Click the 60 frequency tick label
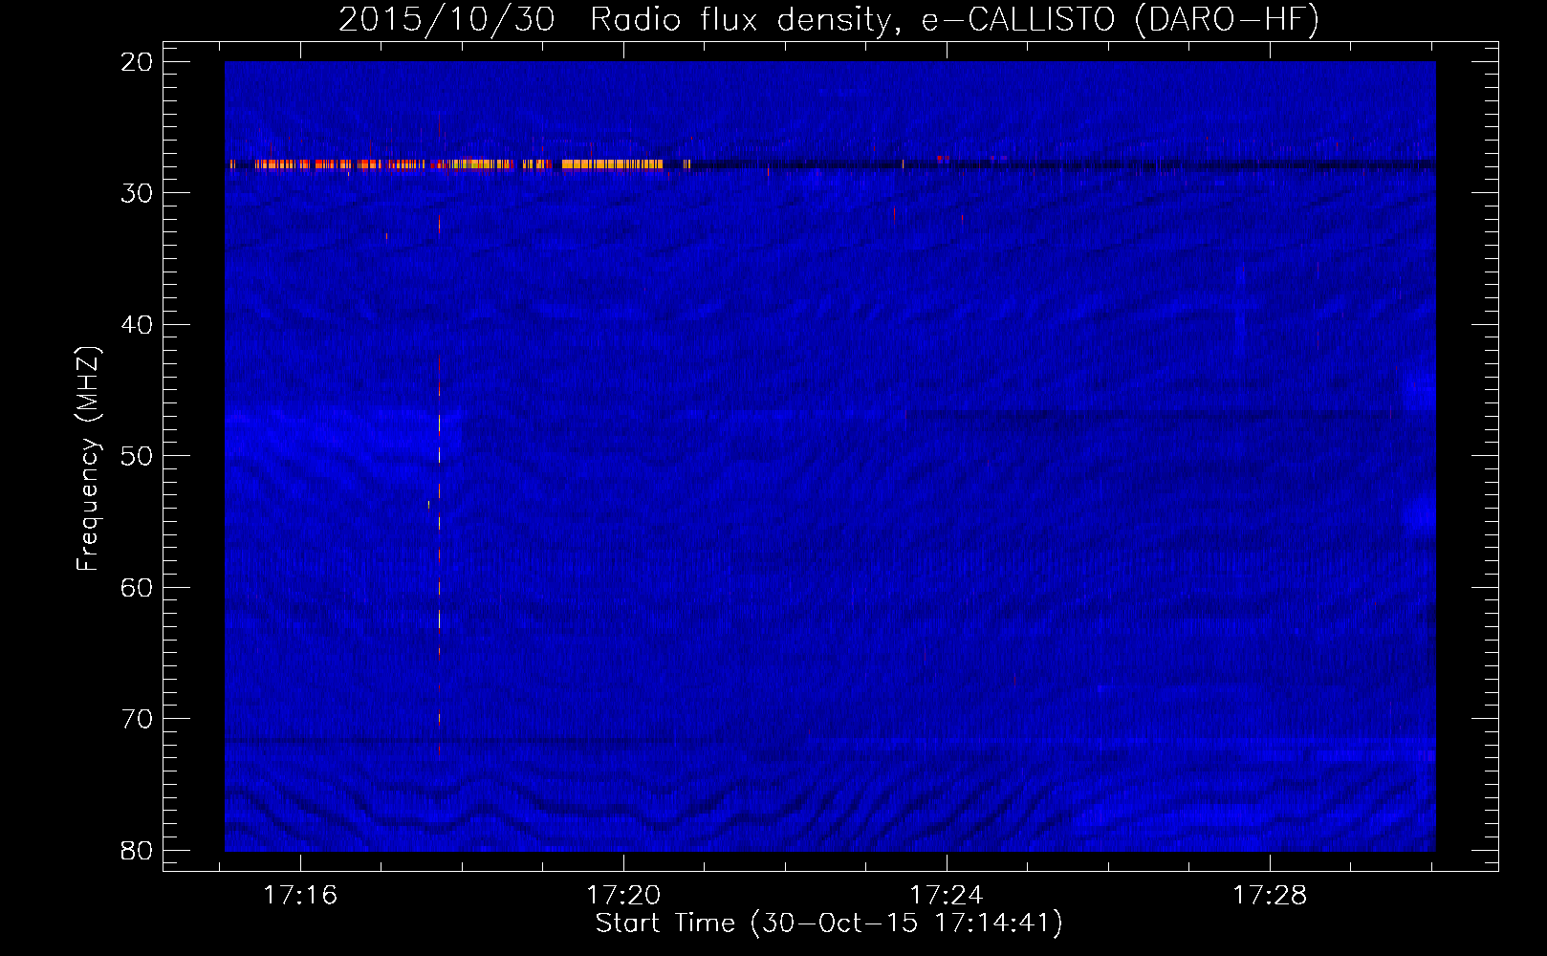Viewport: 1547px width, 956px height. point(137,587)
